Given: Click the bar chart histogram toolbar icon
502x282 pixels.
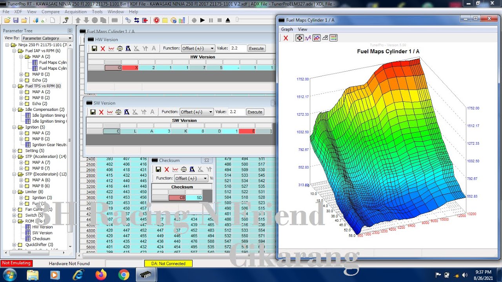Looking at the screenshot, I should [x=182, y=20].
